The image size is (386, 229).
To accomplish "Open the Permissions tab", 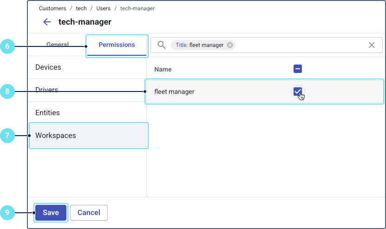I will [x=117, y=45].
